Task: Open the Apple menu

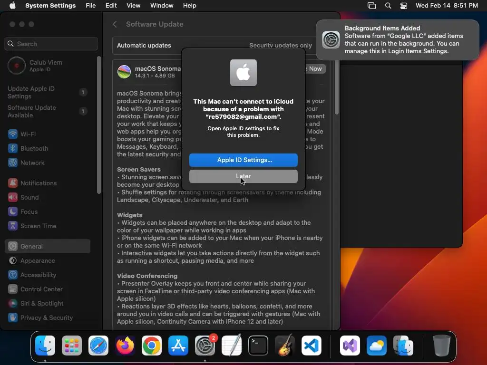Action: (12, 6)
